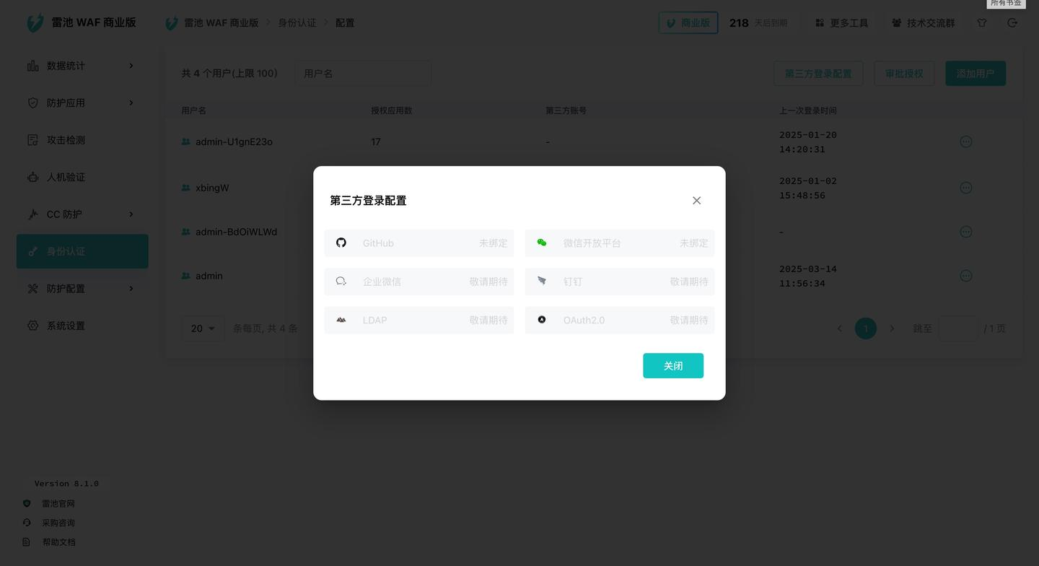Select the 企业微信 enterprise WeChat icon
Screen dimensions: 1039x566
[341, 281]
